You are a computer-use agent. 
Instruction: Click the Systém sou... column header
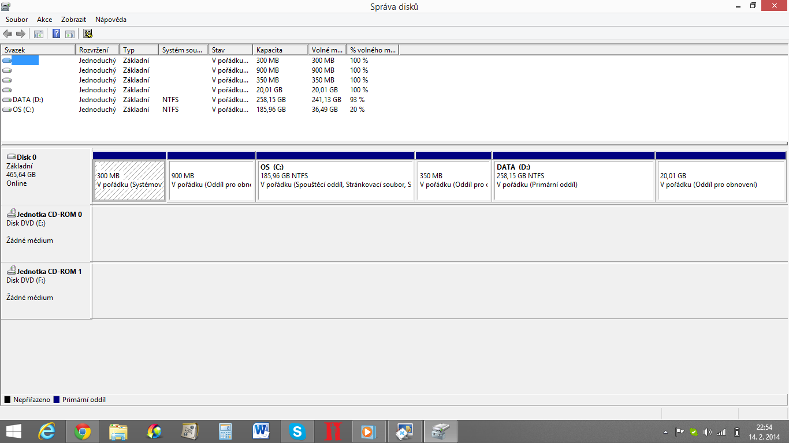tap(183, 50)
